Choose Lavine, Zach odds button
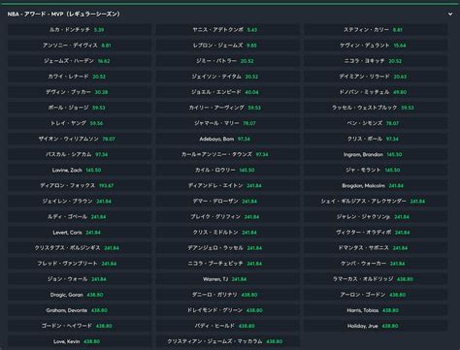Image resolution: width=460 pixels, height=350 pixels. [x=80, y=170]
